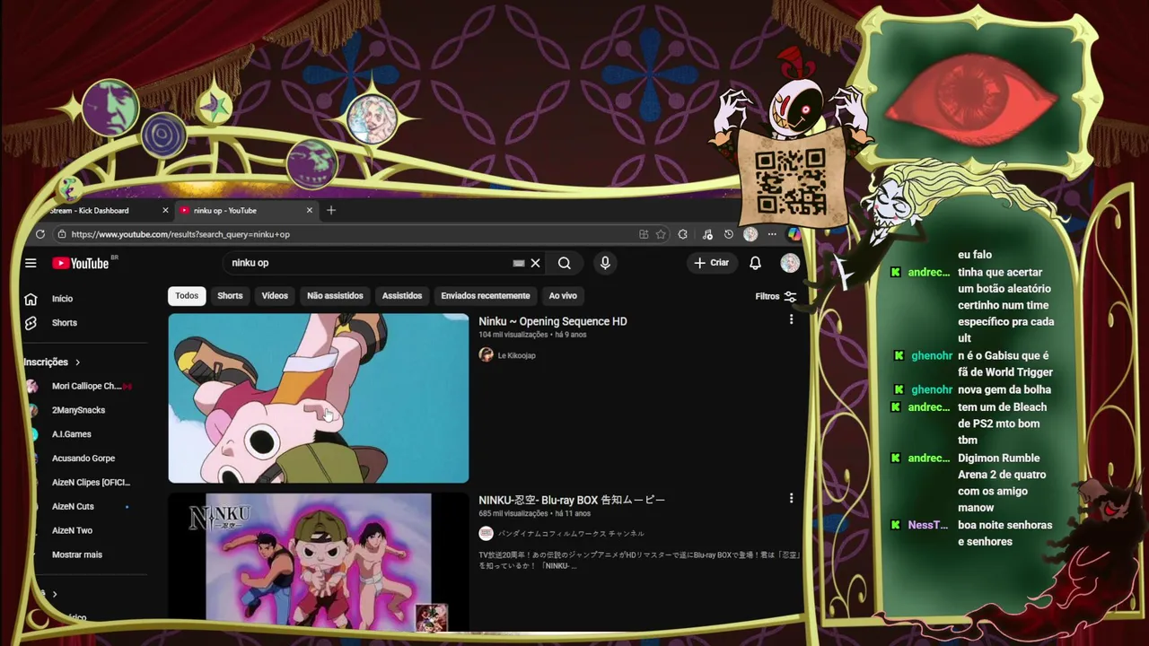
Task: Click the Le Kikoojap channel name
Action: click(517, 356)
